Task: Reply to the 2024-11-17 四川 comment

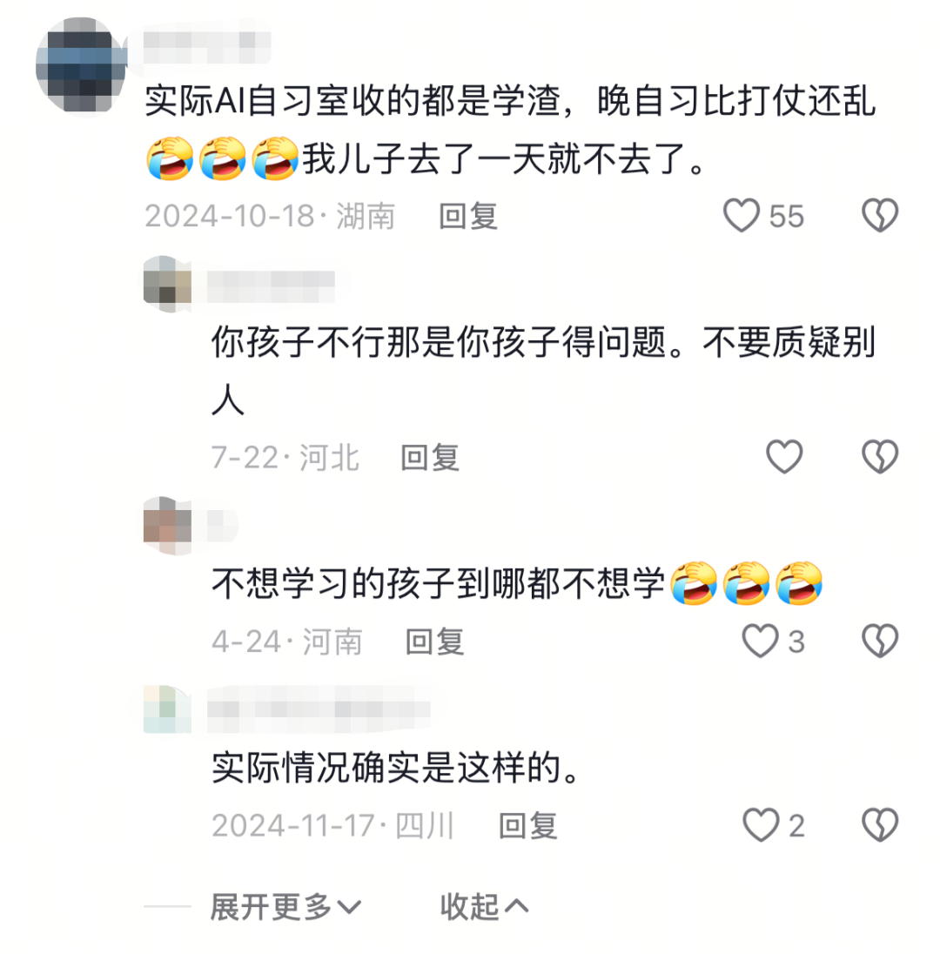Action: (528, 826)
